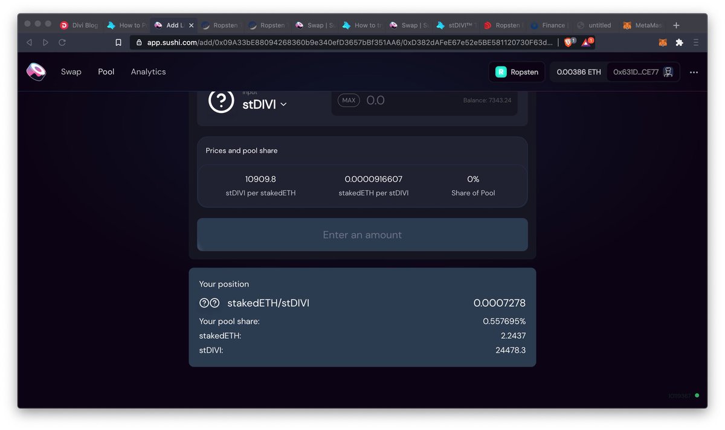The height and width of the screenshot is (430, 725).
Task: Switch to the Divi Blog tab
Action: (x=79, y=25)
